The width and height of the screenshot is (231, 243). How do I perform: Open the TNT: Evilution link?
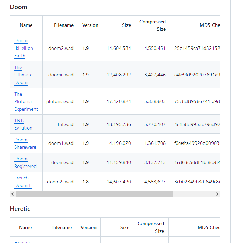click(23, 124)
